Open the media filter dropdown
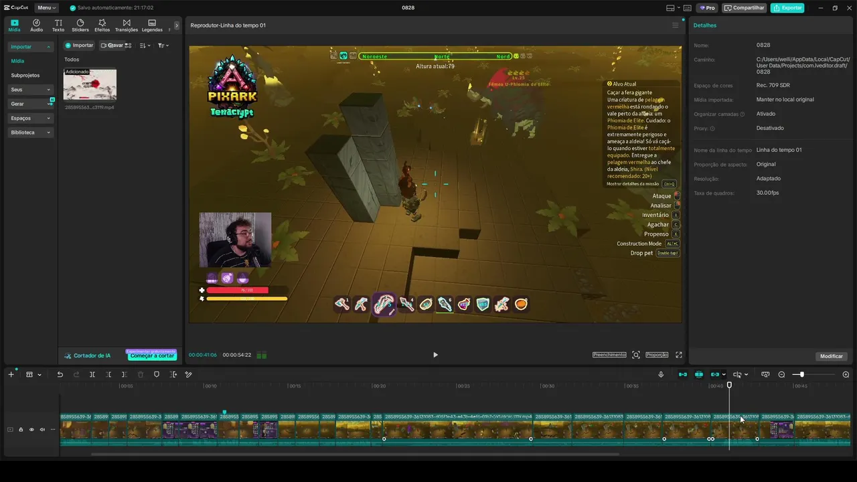857x482 pixels. 163,46
